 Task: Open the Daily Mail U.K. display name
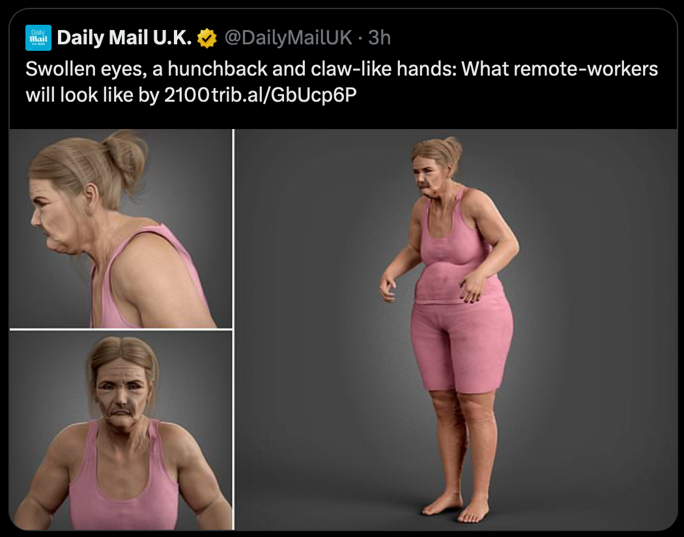click(x=124, y=38)
